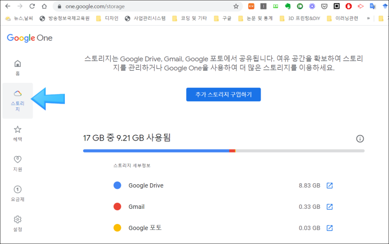Click the 추가 스토리지 구입하기 button
The image size is (389, 244).
point(223,94)
